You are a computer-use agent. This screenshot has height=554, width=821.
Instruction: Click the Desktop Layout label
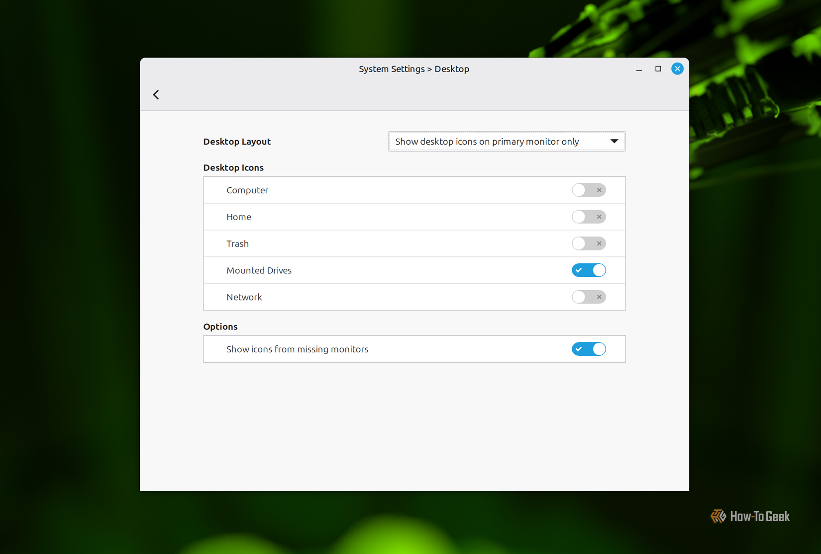[x=237, y=142]
